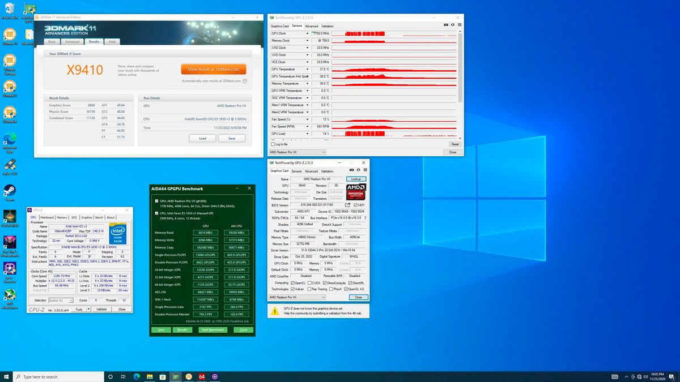
Task: Click the Windows Start button
Action: (x=7, y=376)
